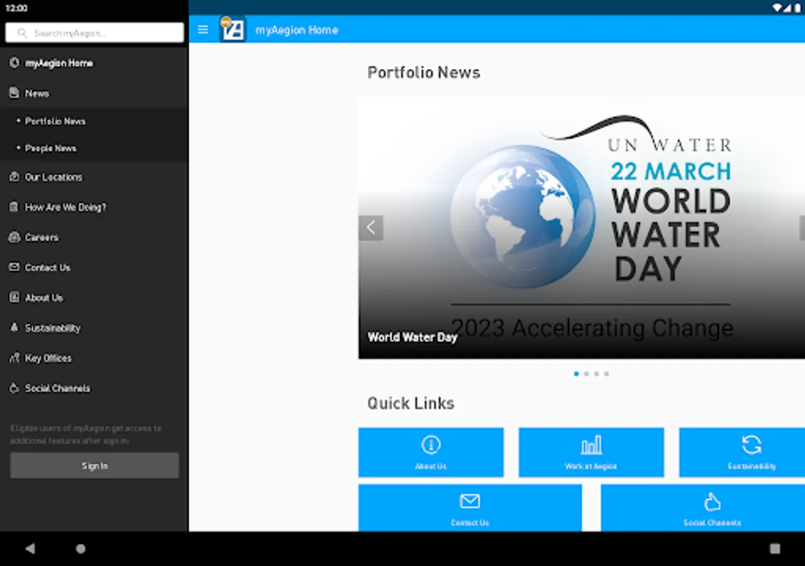Click the Sign In button
This screenshot has height=566, width=805.
[94, 465]
